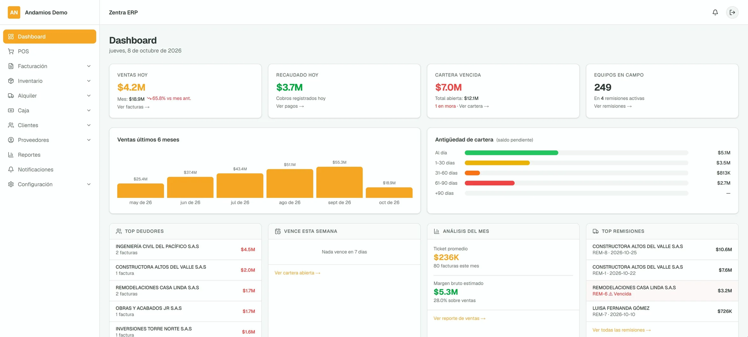This screenshot has width=748, height=337.
Task: Follow the Ver cartera link
Action: [474, 106]
